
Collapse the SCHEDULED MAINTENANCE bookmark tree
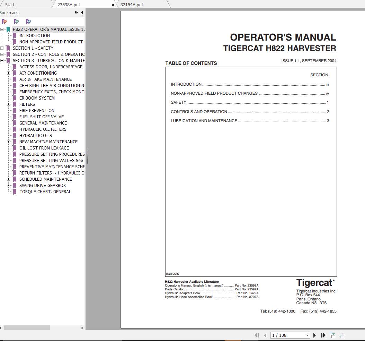pyautogui.click(x=9, y=179)
